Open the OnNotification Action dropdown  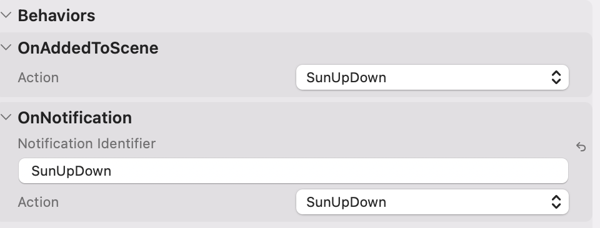432,202
